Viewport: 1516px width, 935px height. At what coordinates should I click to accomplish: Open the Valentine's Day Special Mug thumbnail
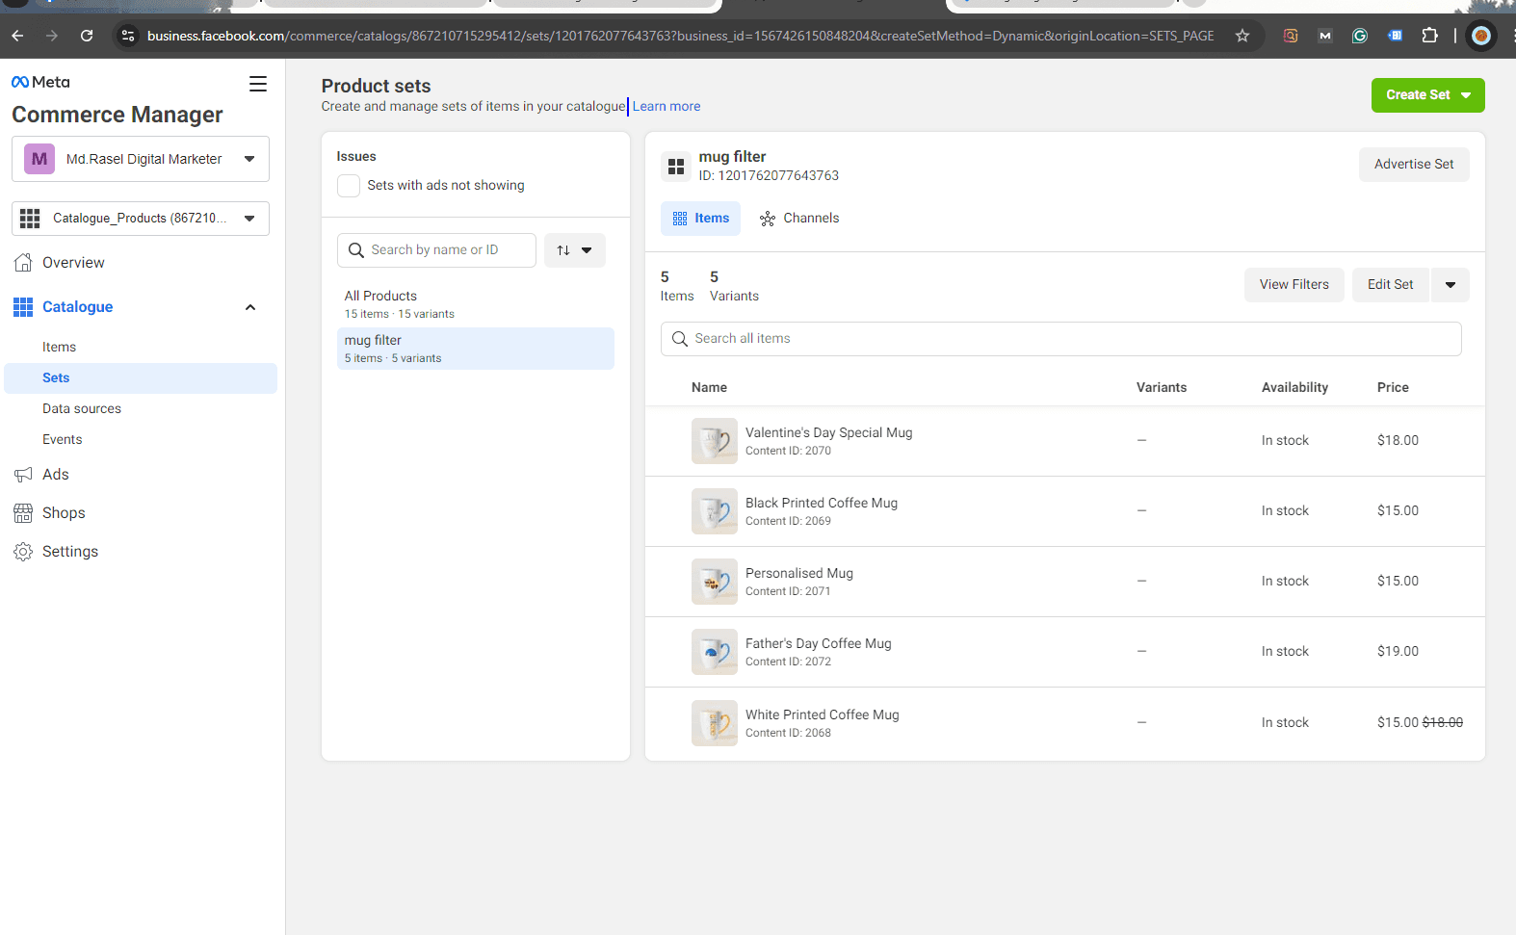[715, 441]
